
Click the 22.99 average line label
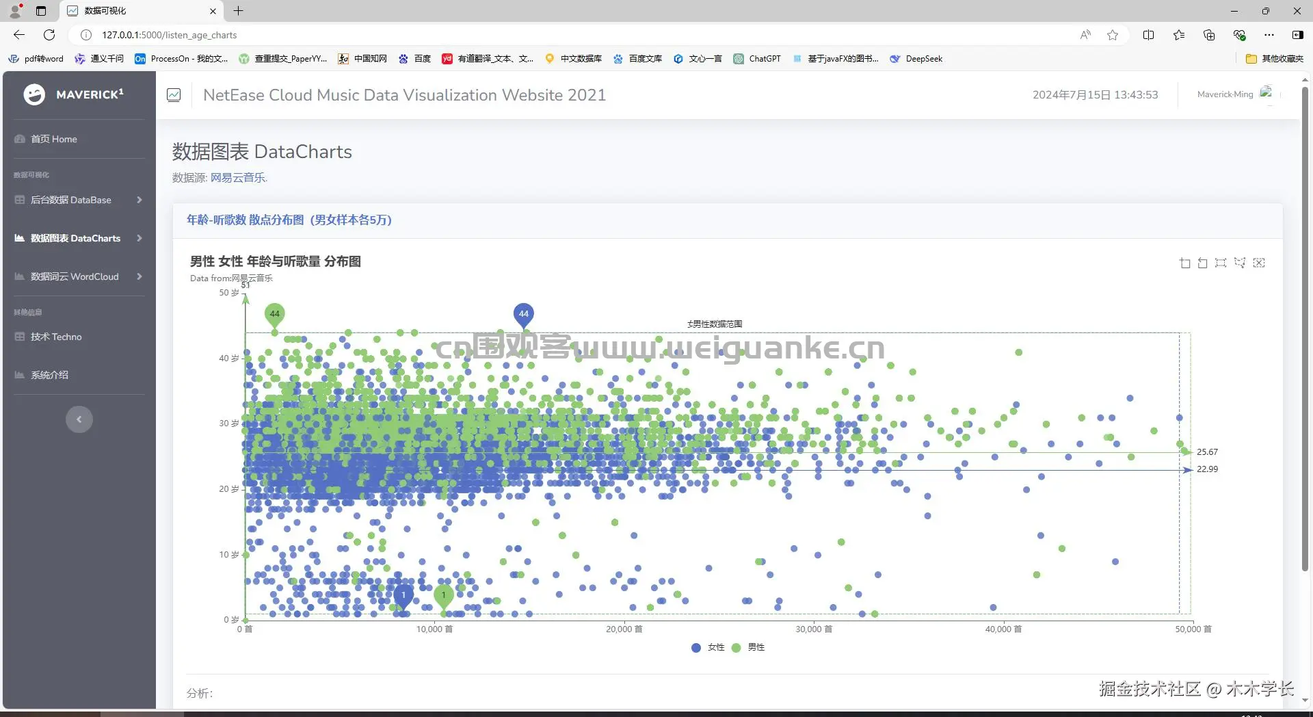[1207, 469]
